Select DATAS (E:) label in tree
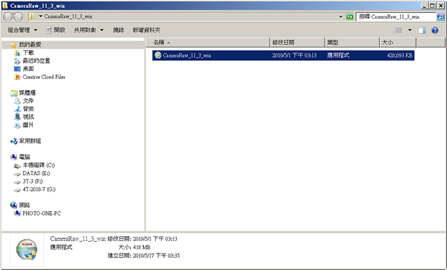 coord(36,173)
